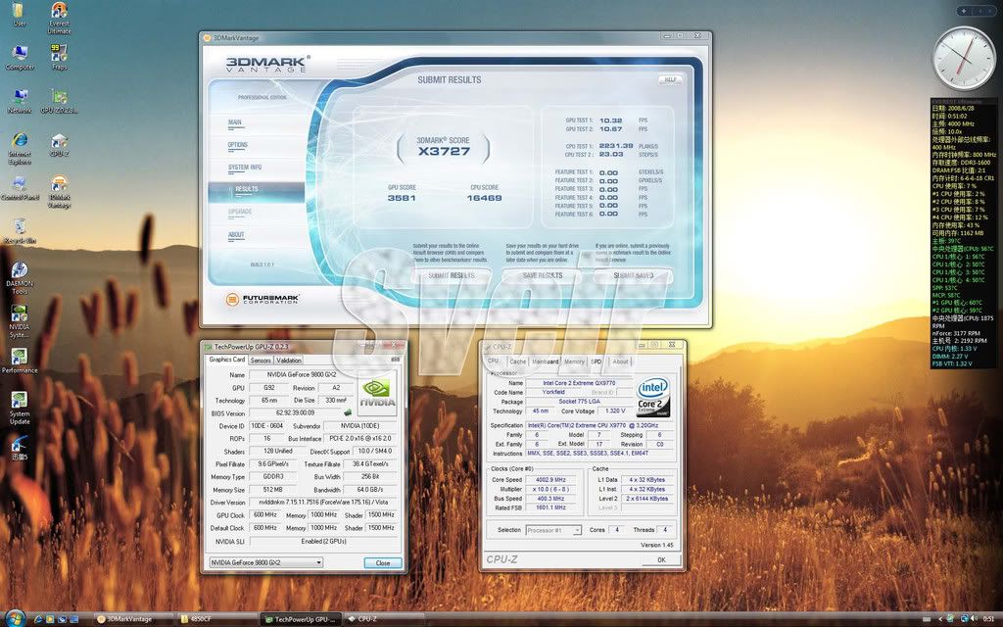Viewport: 1003px width, 627px height.
Task: Click the Save Results button in 3DMark
Action: click(x=542, y=275)
